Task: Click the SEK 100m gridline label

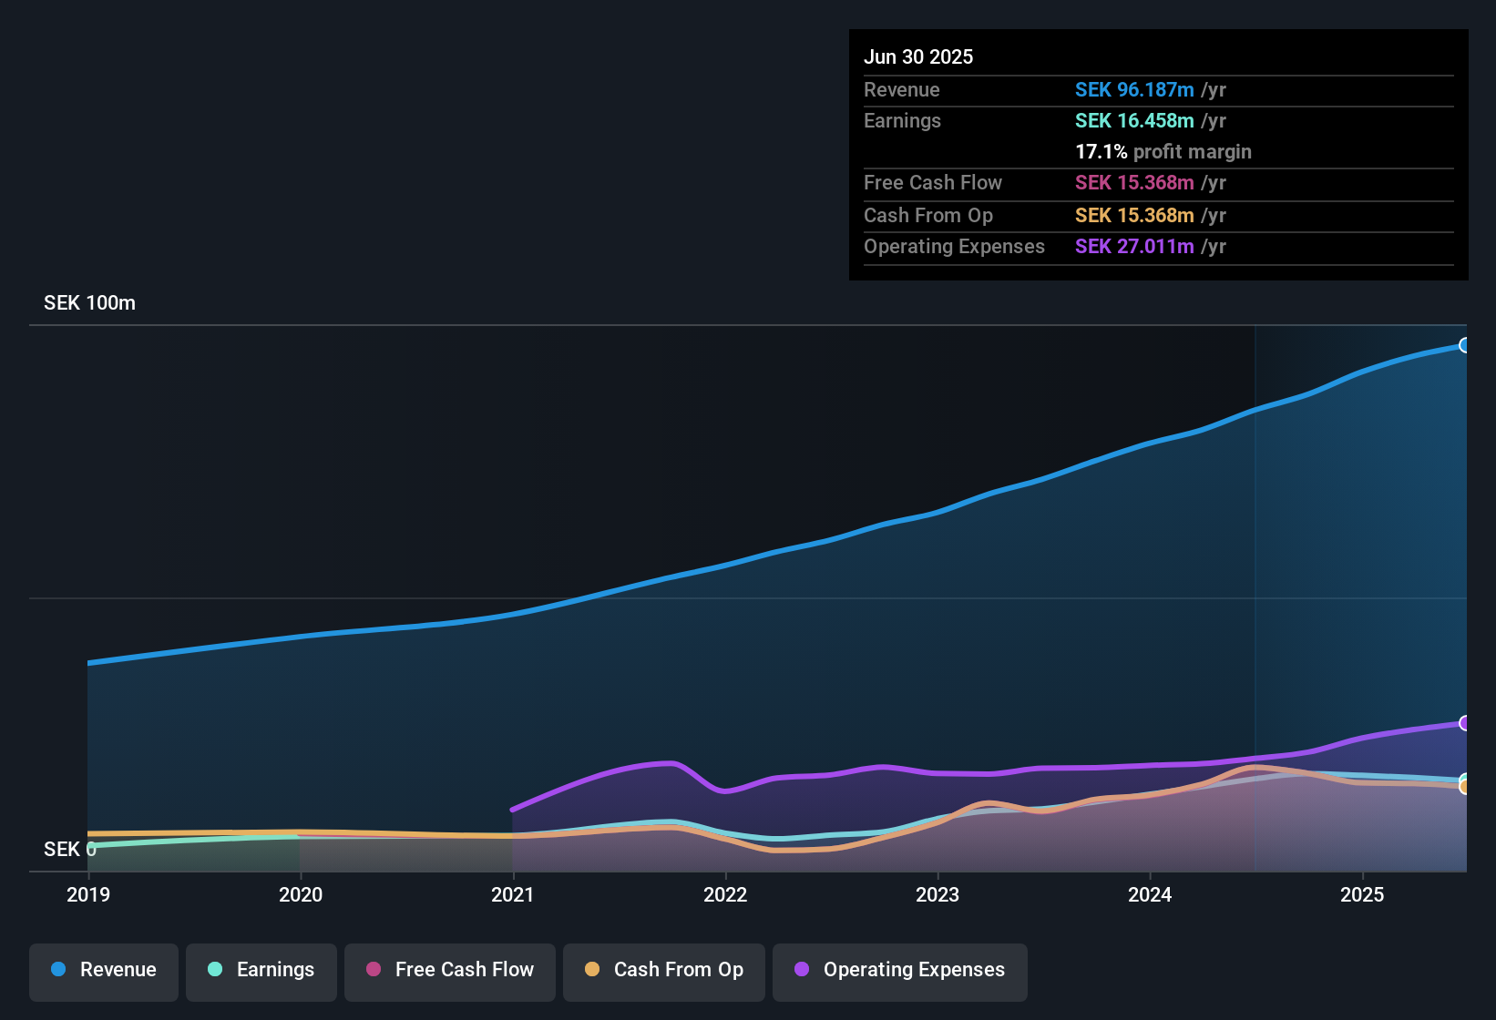Action: (x=88, y=302)
